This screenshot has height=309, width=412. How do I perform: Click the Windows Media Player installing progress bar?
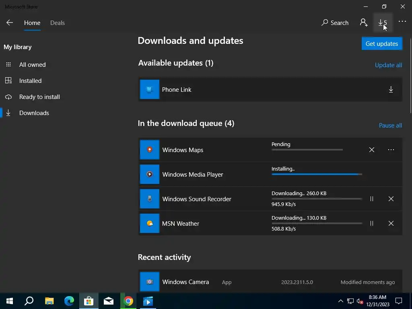[x=317, y=174]
